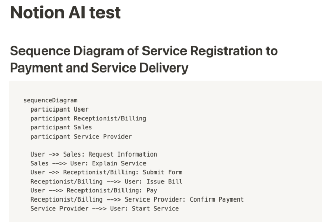Click the Payment and Service Delivery heading line

pos(99,68)
